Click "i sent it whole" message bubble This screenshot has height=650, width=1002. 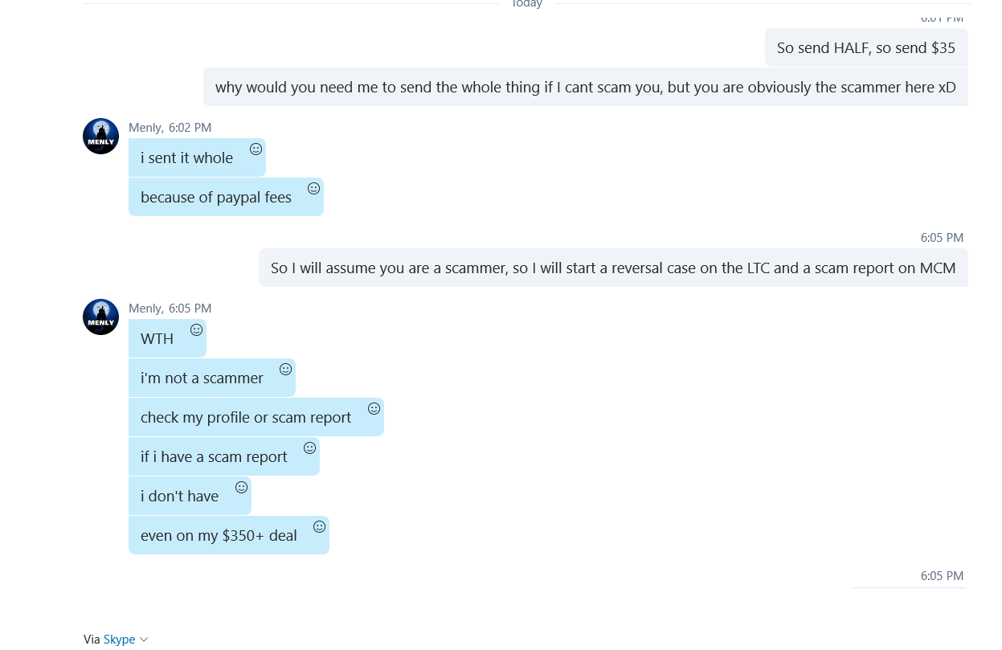[x=197, y=157]
